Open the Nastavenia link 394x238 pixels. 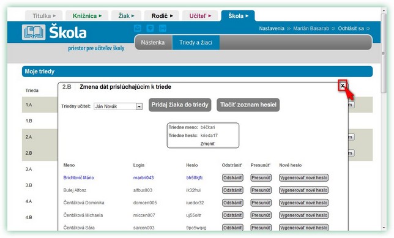coord(272,28)
